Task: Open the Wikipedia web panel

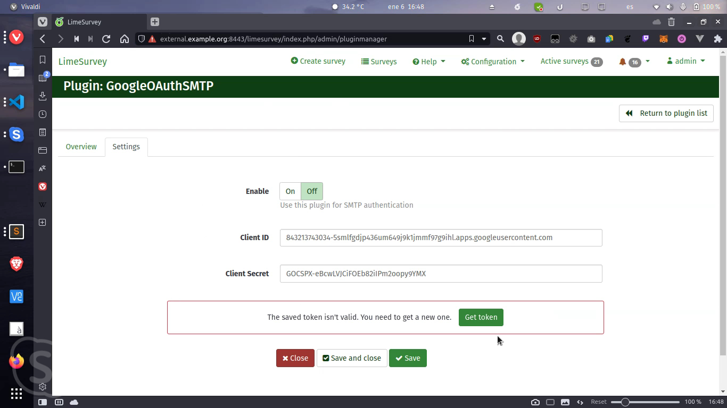Action: coord(43,205)
